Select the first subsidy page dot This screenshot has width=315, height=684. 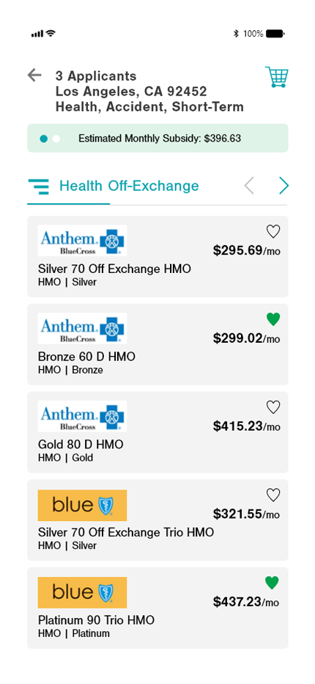tap(43, 139)
